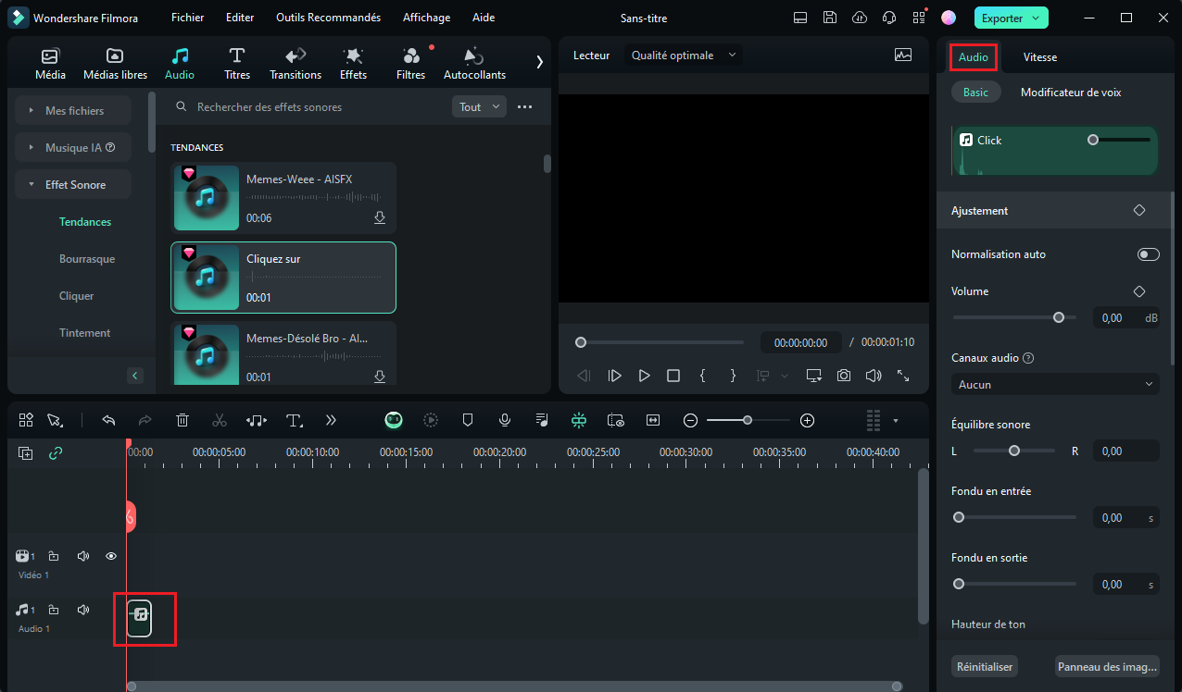
Task: Open the Titres tab
Action: click(237, 64)
